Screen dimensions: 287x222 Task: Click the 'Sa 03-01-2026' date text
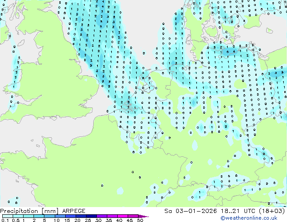pyautogui.click(x=191, y=211)
